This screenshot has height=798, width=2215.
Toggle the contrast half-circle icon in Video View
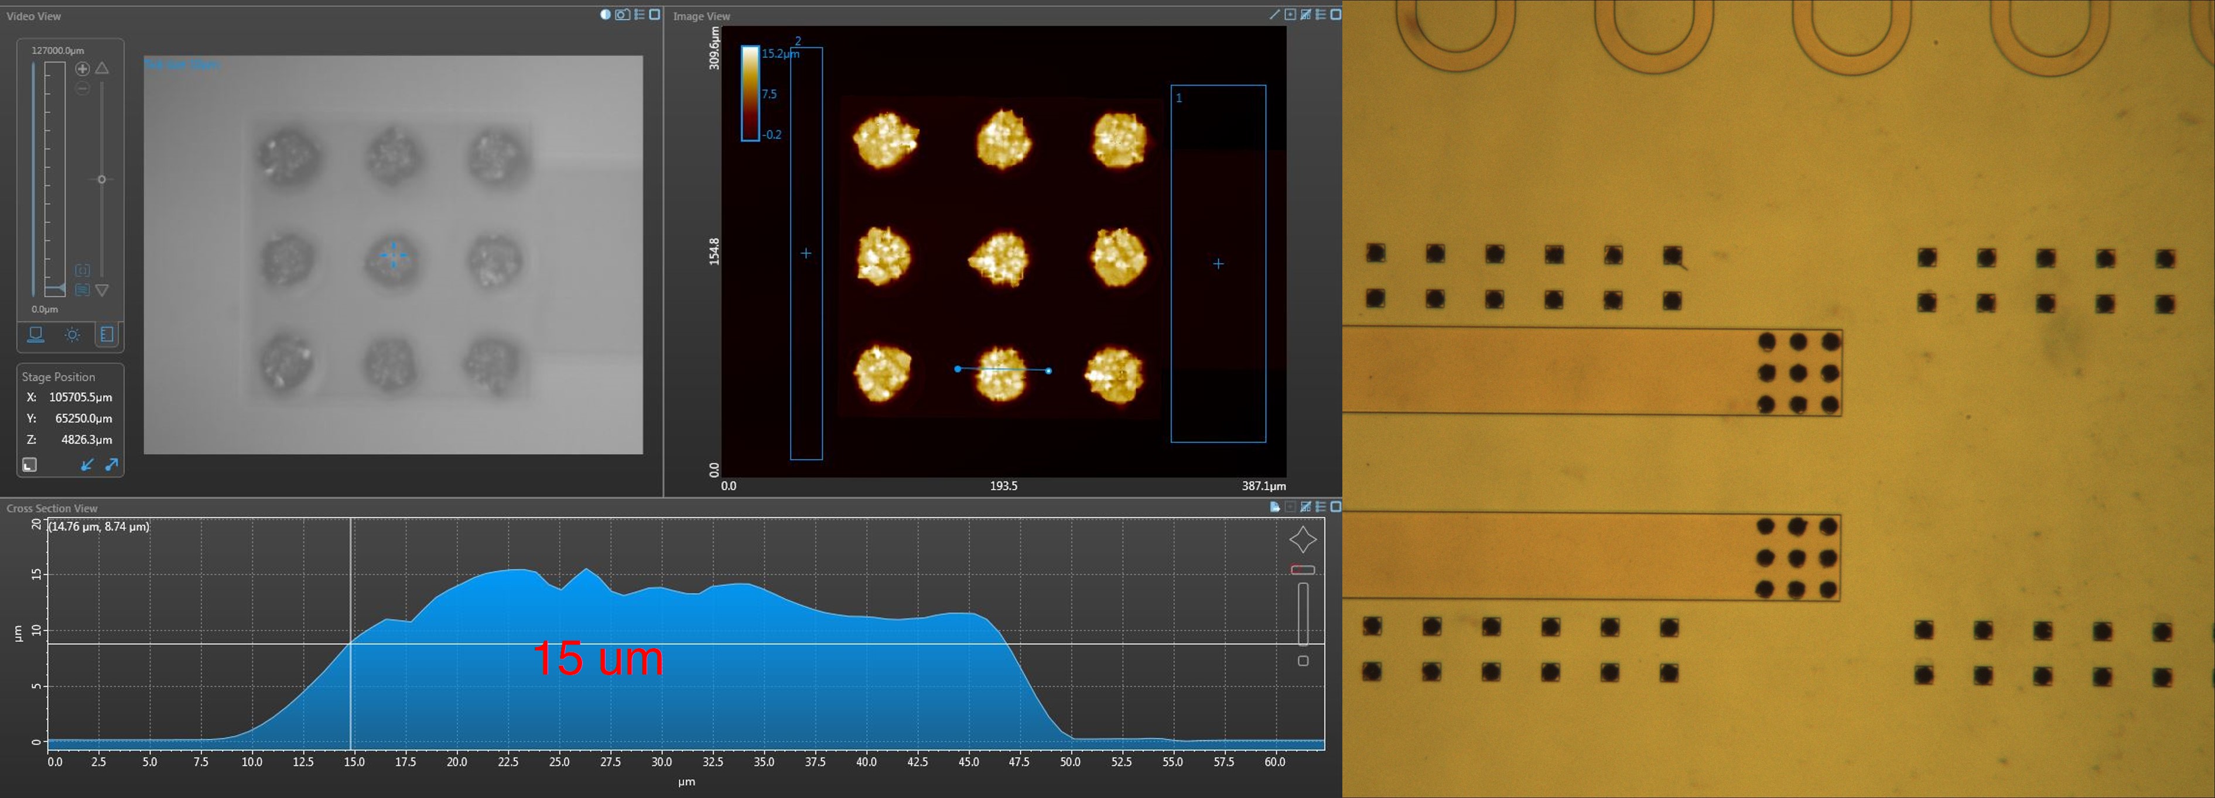[606, 15]
